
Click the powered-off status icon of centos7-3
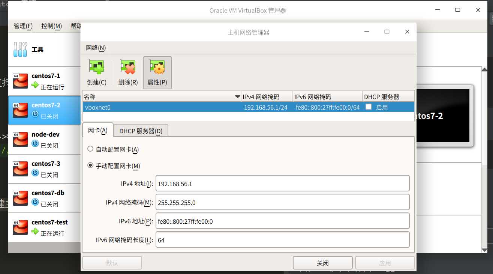click(35, 173)
